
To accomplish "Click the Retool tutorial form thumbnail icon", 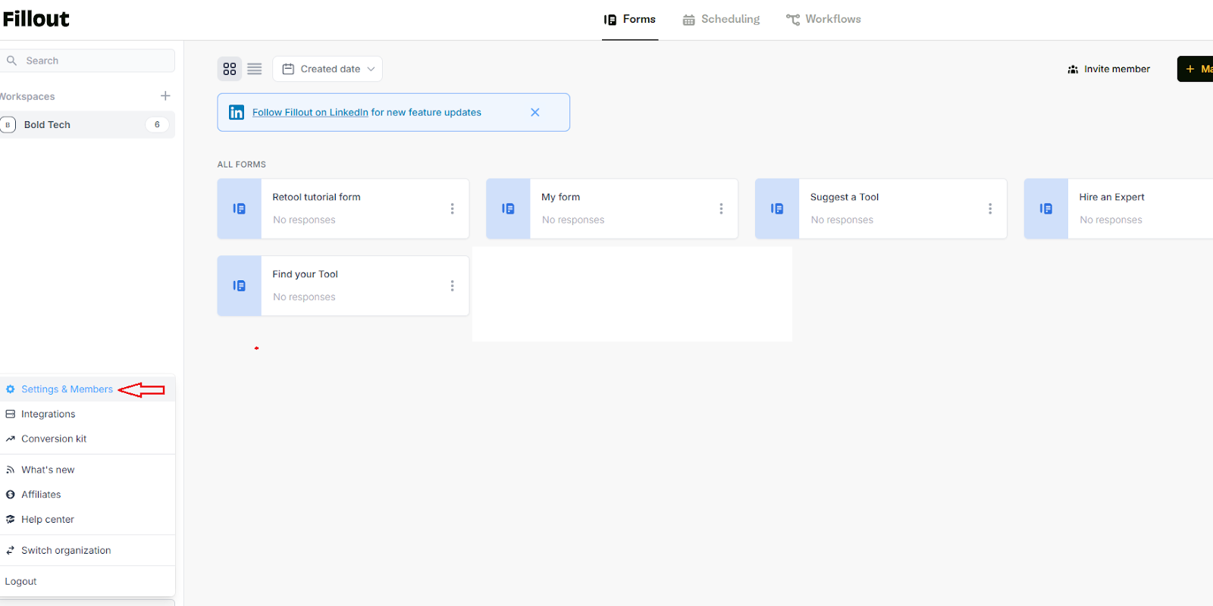I will coord(240,209).
